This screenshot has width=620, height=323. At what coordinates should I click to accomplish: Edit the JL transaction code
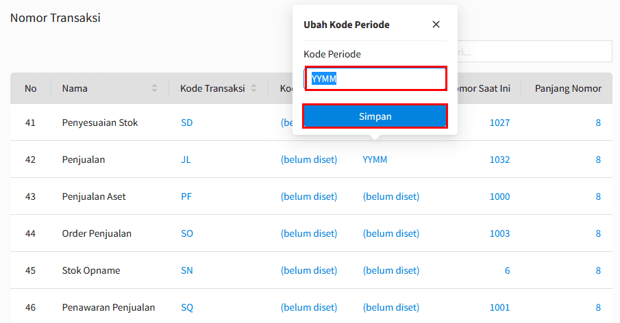click(x=186, y=159)
